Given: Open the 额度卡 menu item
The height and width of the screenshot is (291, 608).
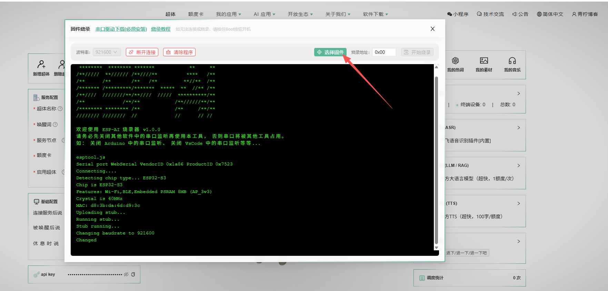Looking at the screenshot, I should click(x=196, y=14).
